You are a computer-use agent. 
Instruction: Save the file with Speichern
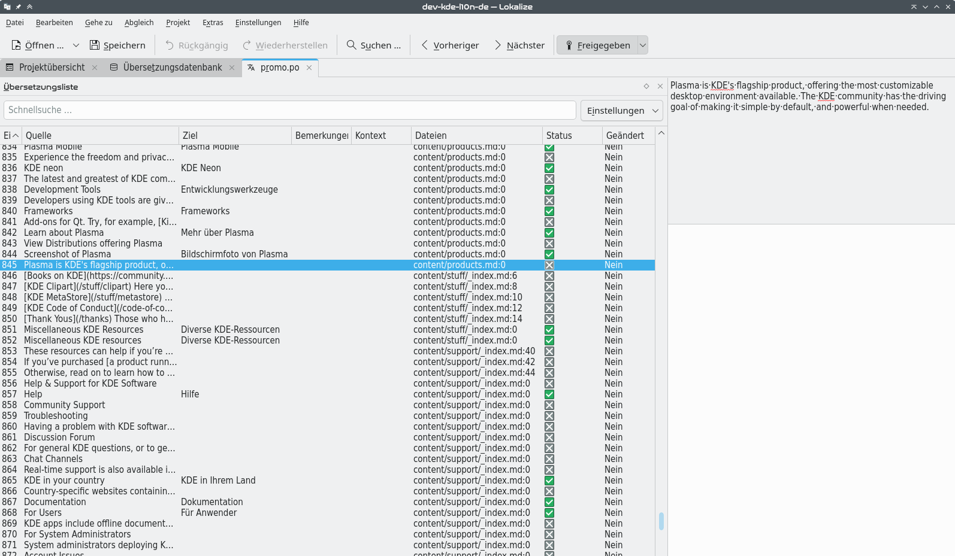click(x=117, y=45)
